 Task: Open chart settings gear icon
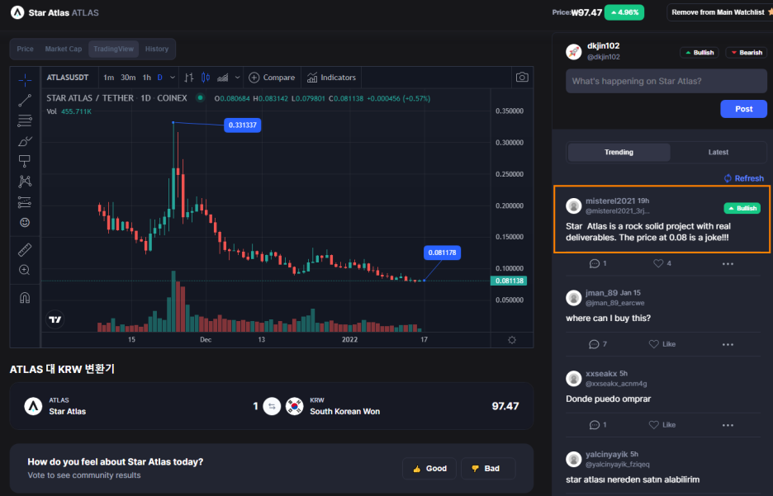tap(512, 340)
